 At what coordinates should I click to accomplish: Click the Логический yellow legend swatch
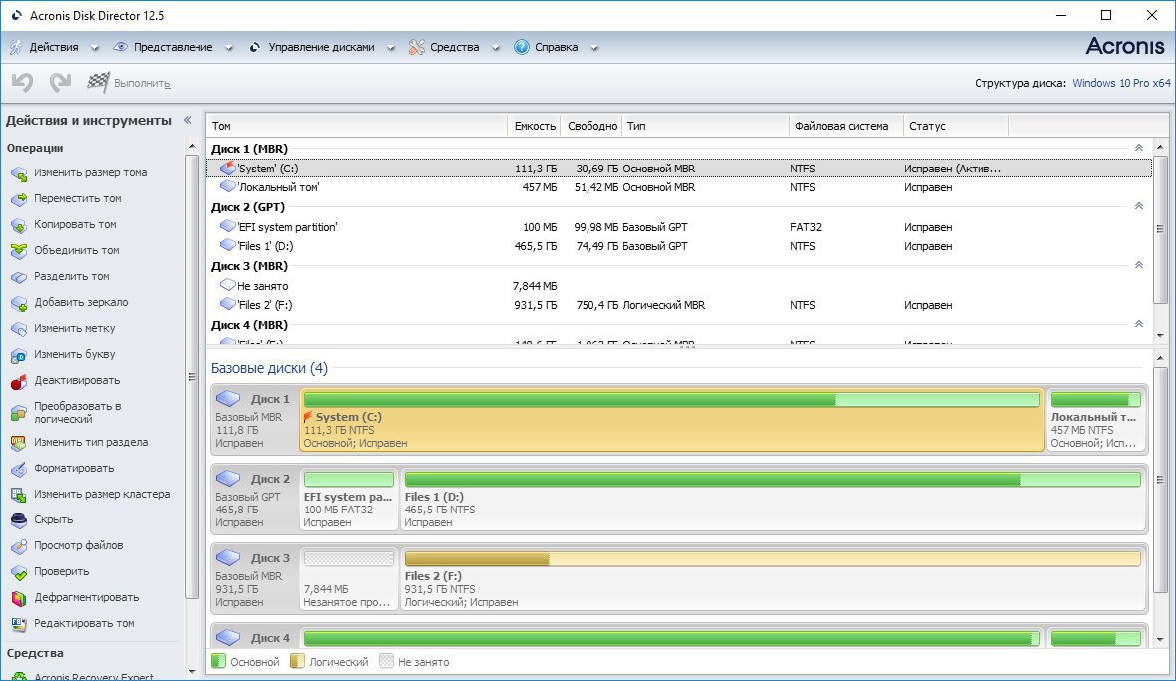click(297, 661)
